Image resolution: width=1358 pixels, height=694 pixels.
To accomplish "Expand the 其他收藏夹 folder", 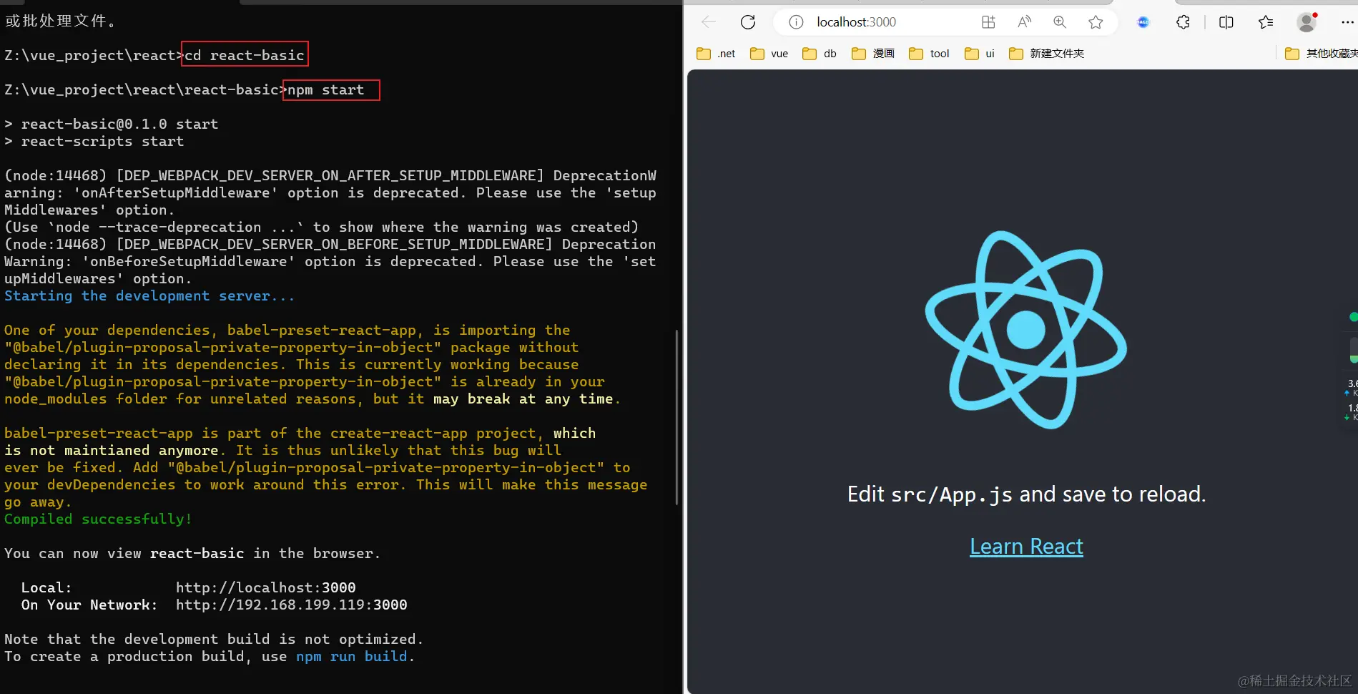I will coord(1320,54).
